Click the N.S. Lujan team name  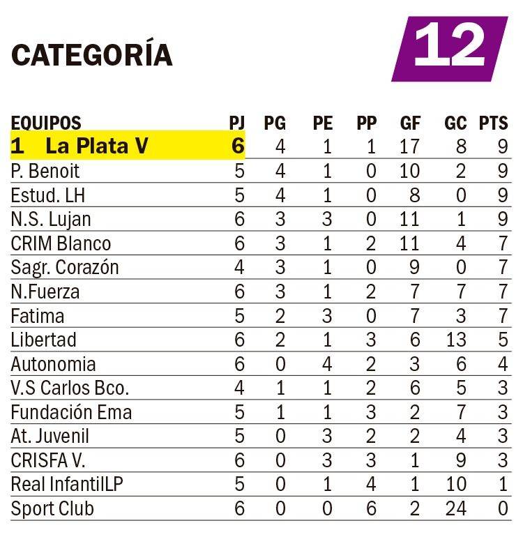tap(51, 220)
